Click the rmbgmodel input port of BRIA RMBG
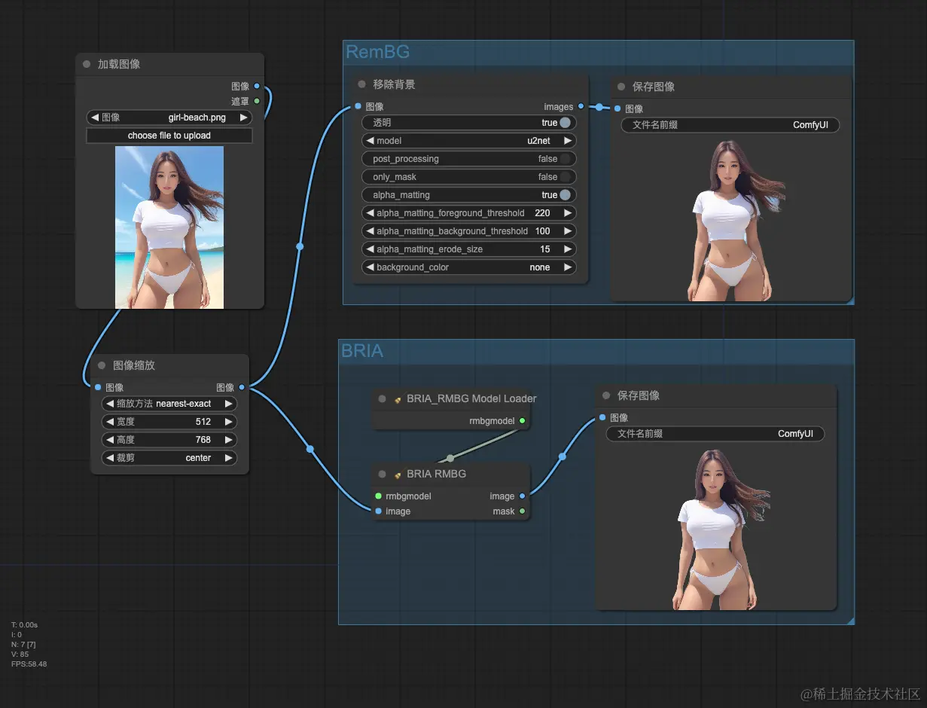 (378, 496)
